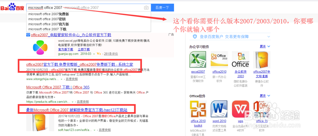Click the excel2007 icon
318x136 pixels.
198,60
